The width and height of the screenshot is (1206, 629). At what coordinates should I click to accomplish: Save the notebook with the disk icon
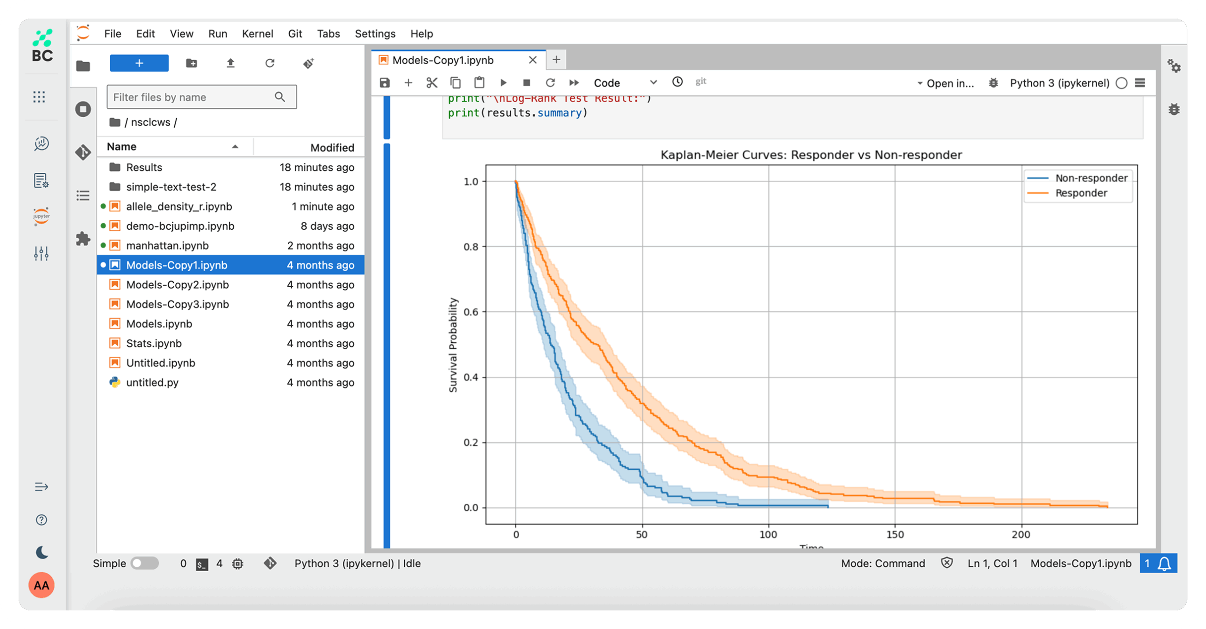coord(384,83)
